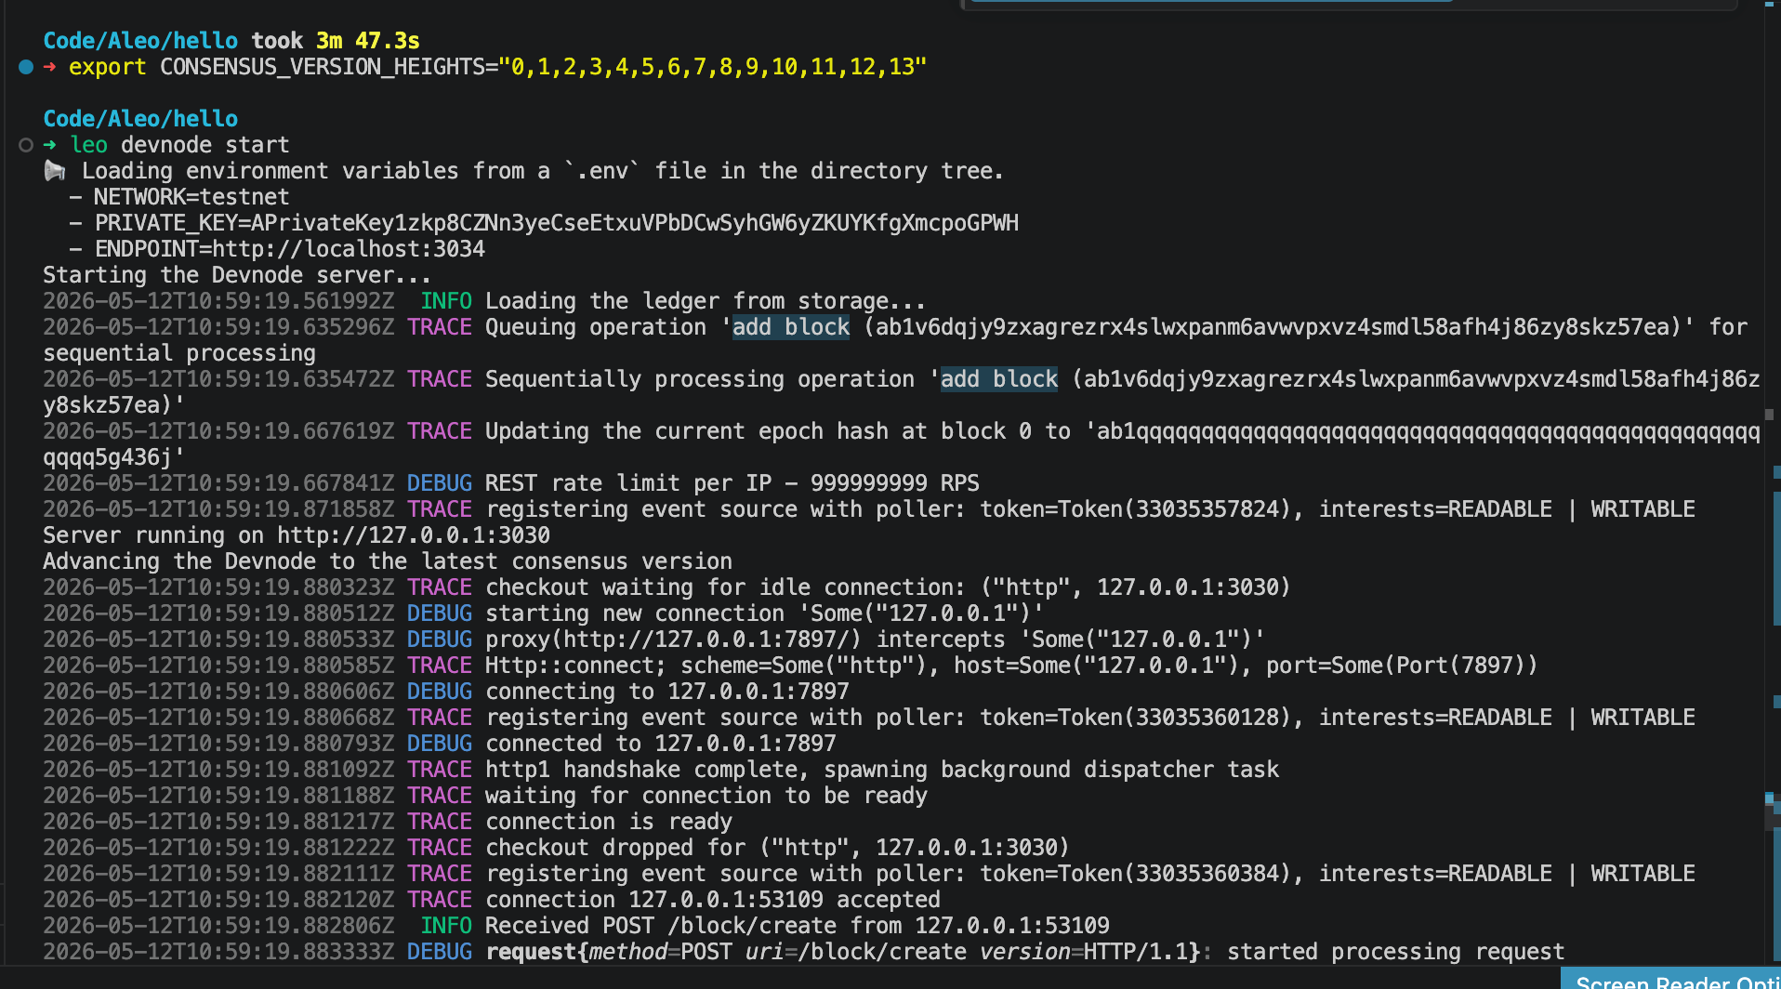Click the hollow circle marker beside leo devnode start

click(26, 145)
